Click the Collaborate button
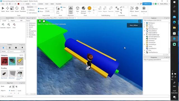 (x=147, y=4)
